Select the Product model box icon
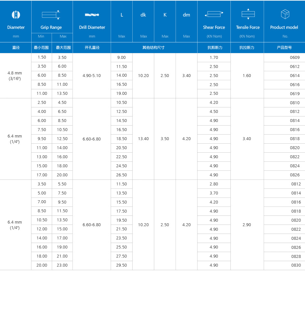This screenshot has width=305, height=309. (x=285, y=14)
